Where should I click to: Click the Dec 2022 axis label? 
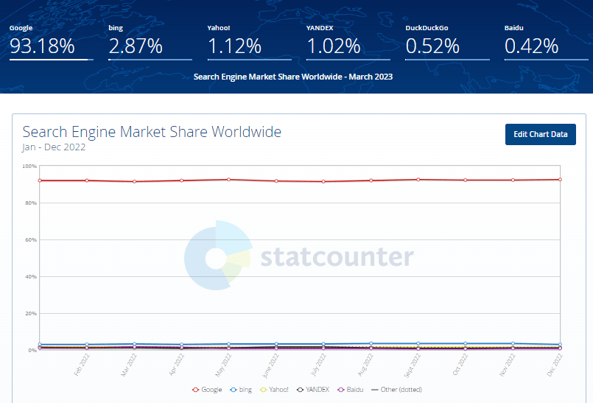[555, 365]
